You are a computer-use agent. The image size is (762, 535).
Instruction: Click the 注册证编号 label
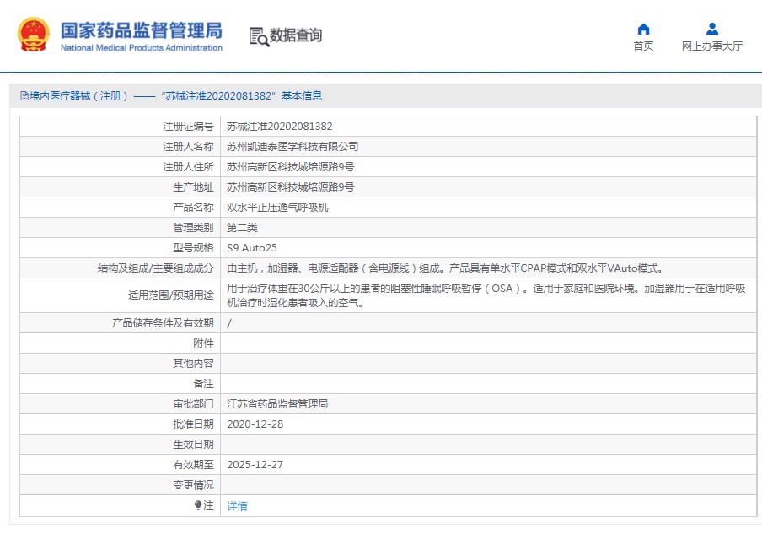click(x=188, y=127)
